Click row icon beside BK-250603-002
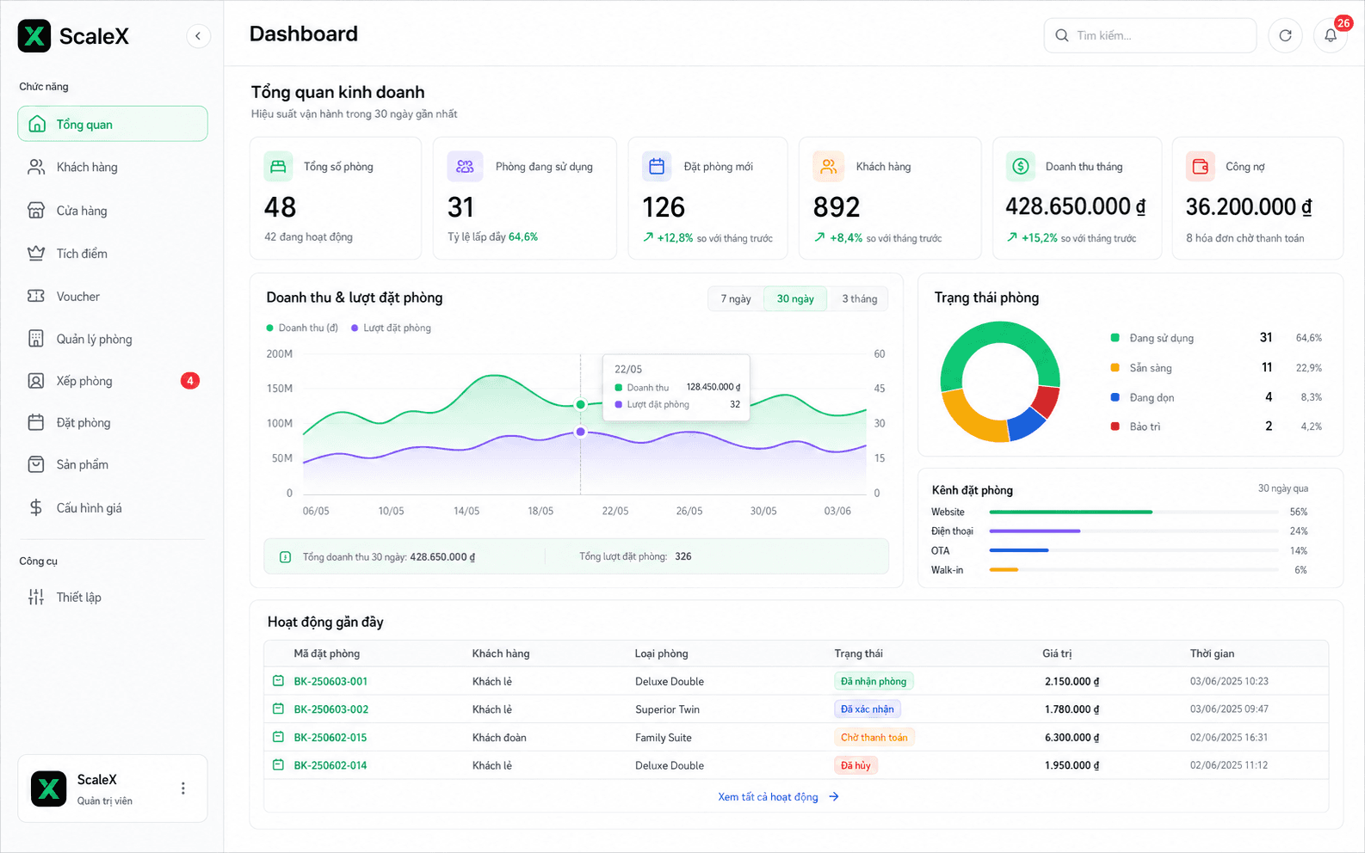 coord(278,709)
